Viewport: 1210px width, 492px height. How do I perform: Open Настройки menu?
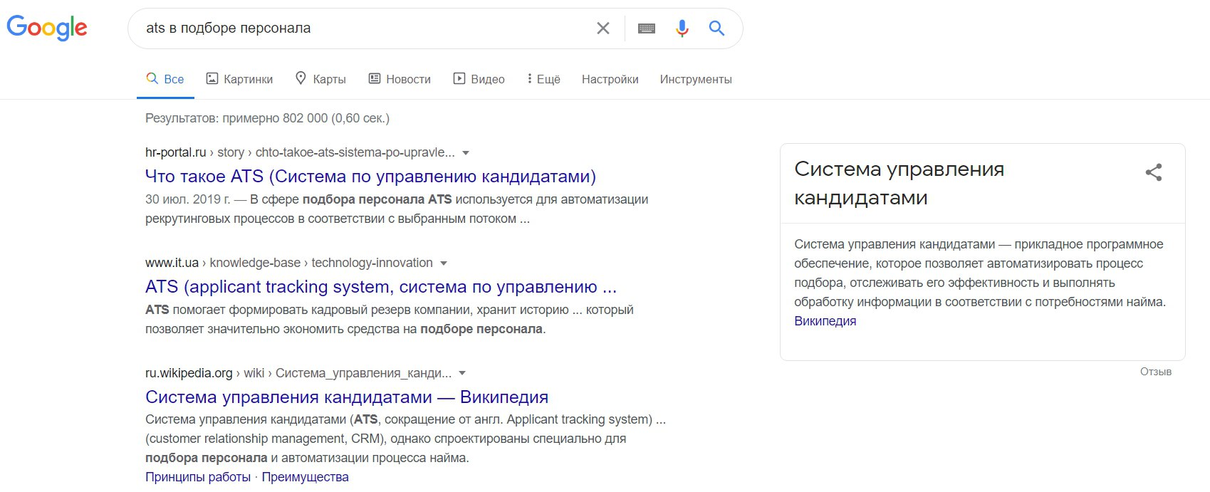(610, 79)
